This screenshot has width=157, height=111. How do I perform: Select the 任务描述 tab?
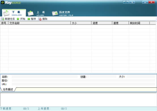point(8,89)
